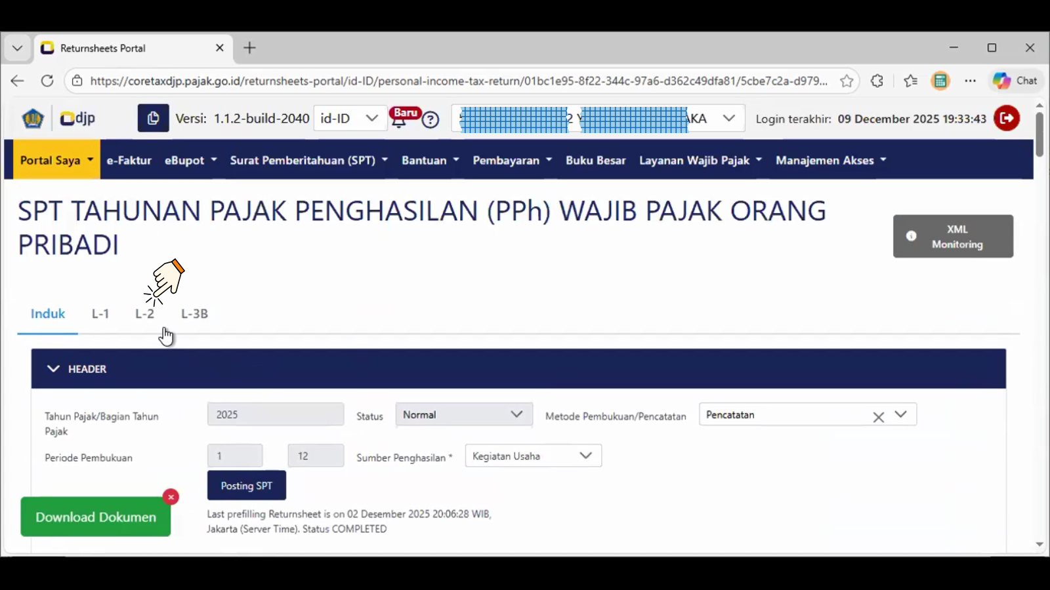Open the Surat Pemberitahuan (SPT) menu

click(x=308, y=161)
